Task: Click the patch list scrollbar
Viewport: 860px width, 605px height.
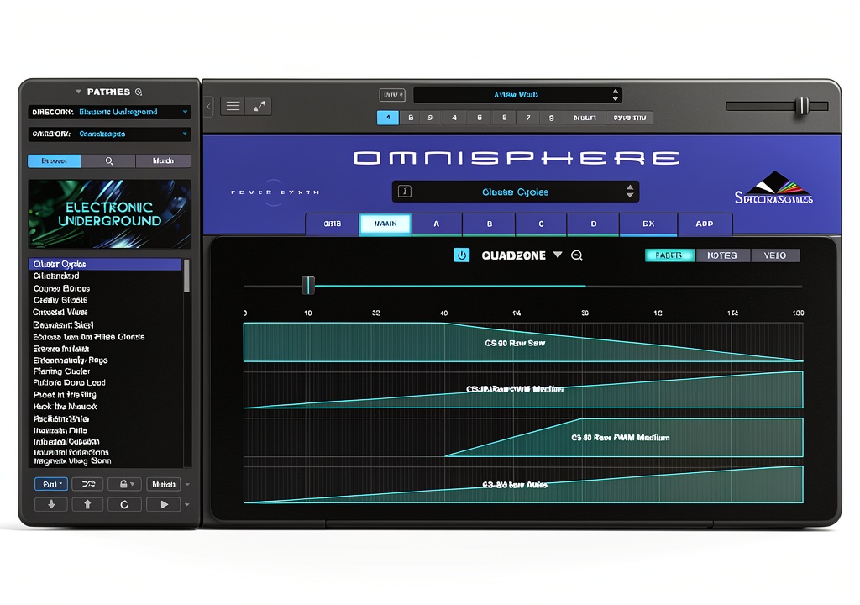Action: tap(186, 276)
